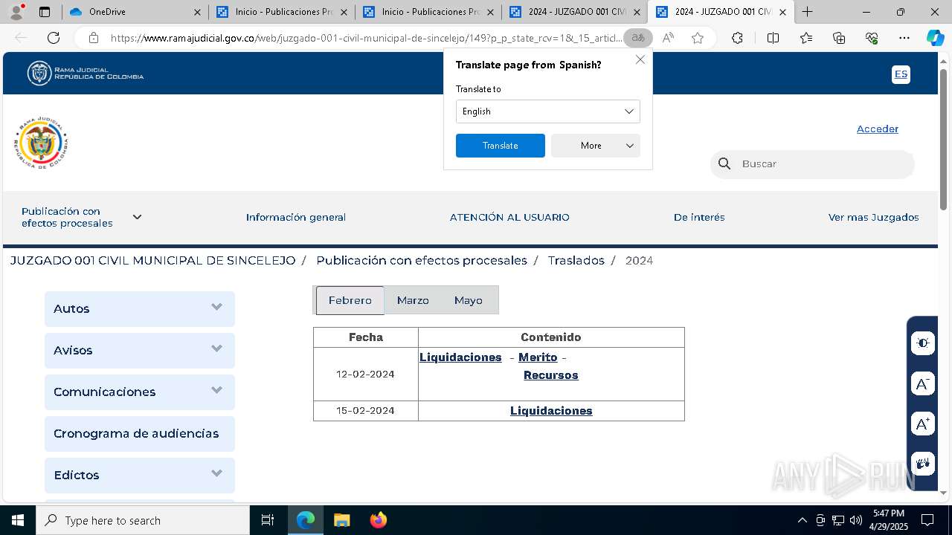
Task: Select the Mayo month tab
Action: 469,300
